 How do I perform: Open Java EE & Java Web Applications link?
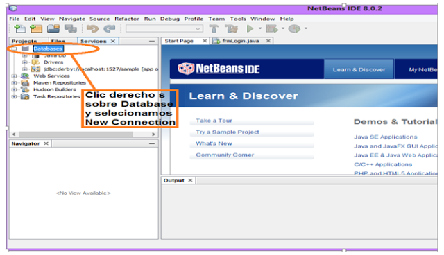tap(395, 155)
